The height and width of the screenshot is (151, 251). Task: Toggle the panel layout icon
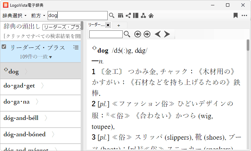tap(135, 15)
